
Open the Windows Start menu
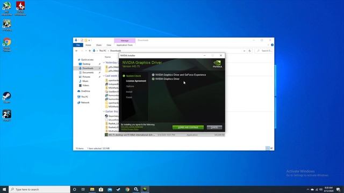coord(4,189)
